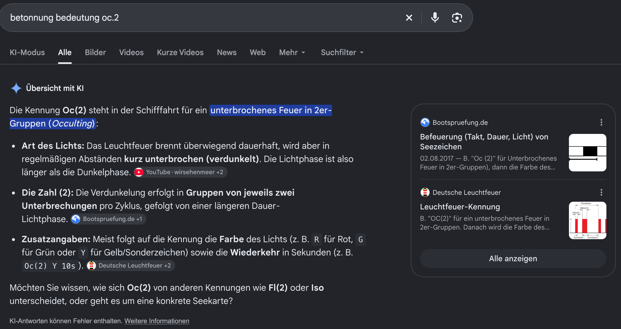Switch to the News tab
The height and width of the screenshot is (329, 621).
pos(227,52)
